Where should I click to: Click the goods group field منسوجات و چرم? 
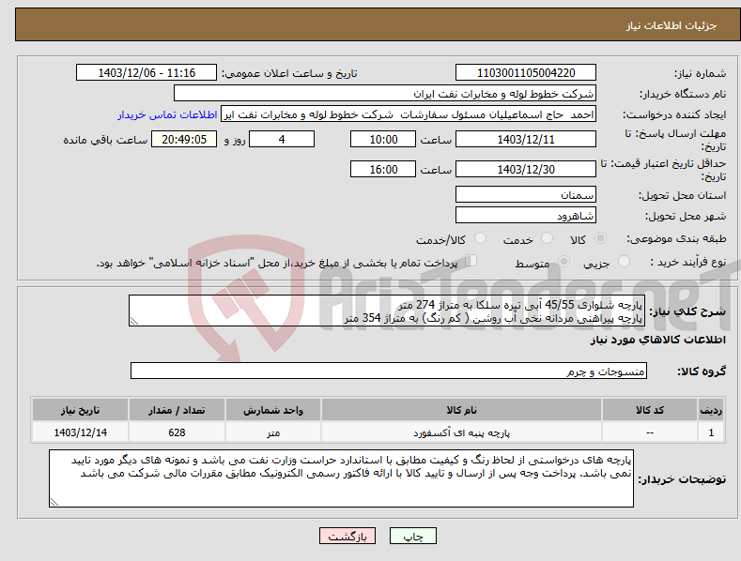[x=389, y=371]
